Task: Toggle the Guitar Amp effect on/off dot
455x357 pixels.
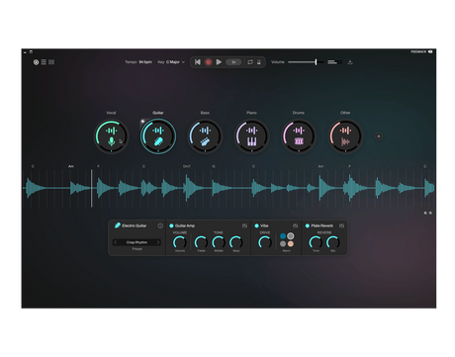Action: (x=171, y=225)
